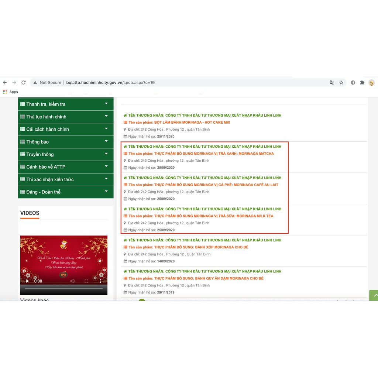Open the Chrome profile avatar
This screenshot has width=378, height=378.
click(371, 82)
